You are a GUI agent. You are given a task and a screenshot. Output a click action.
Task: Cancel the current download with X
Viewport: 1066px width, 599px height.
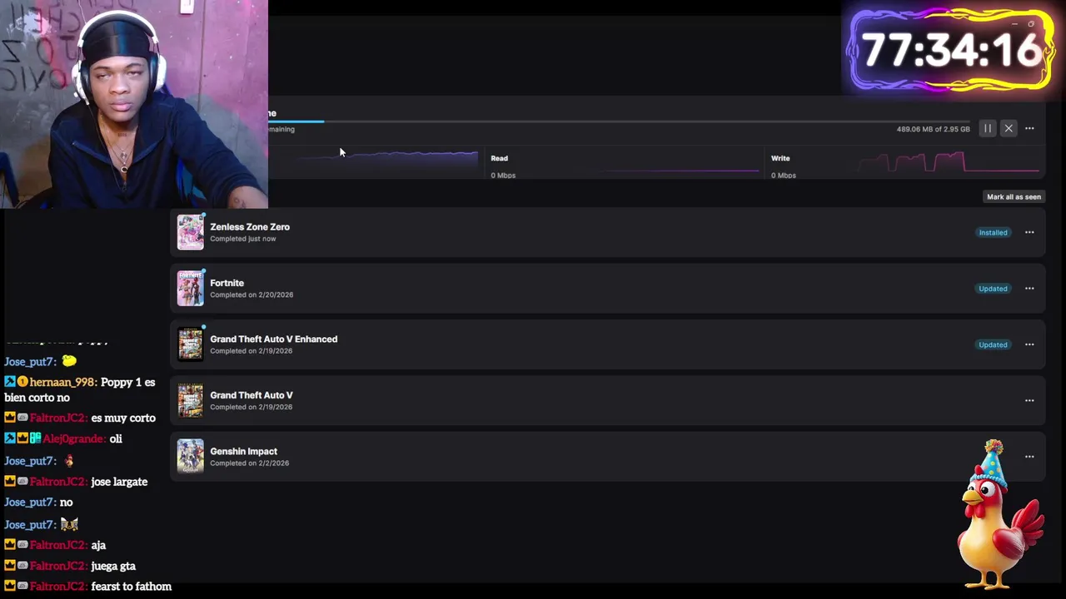click(x=1009, y=129)
